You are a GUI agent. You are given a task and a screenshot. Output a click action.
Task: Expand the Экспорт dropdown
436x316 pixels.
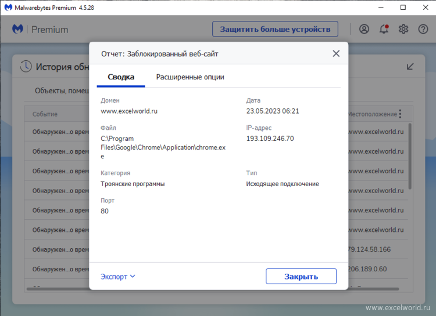point(118,277)
